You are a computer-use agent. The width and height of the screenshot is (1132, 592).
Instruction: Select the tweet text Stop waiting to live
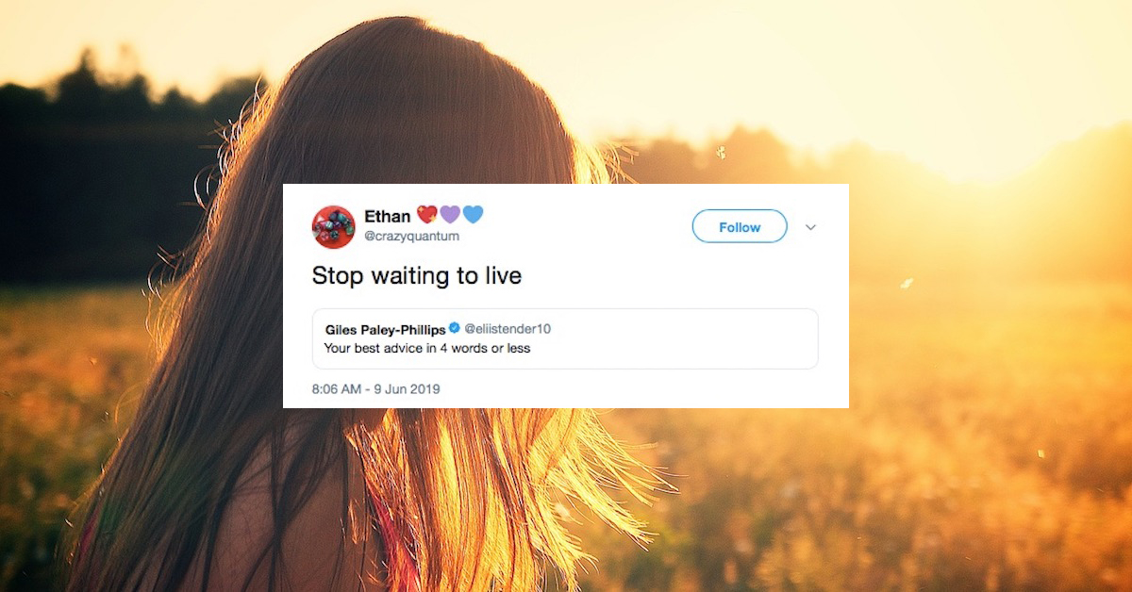pos(416,276)
